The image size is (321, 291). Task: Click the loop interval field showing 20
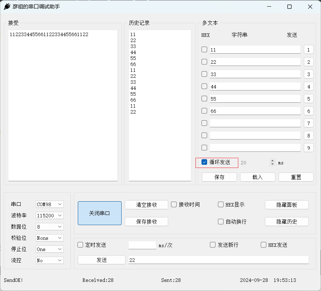click(x=255, y=163)
